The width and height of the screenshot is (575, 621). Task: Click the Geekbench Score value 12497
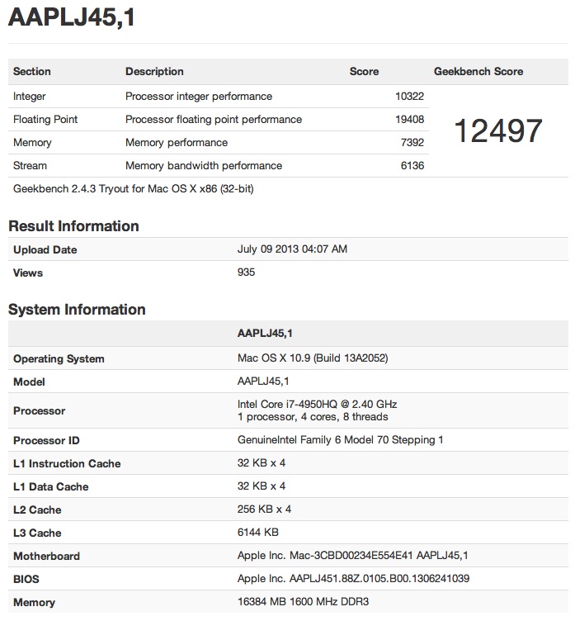click(x=498, y=130)
